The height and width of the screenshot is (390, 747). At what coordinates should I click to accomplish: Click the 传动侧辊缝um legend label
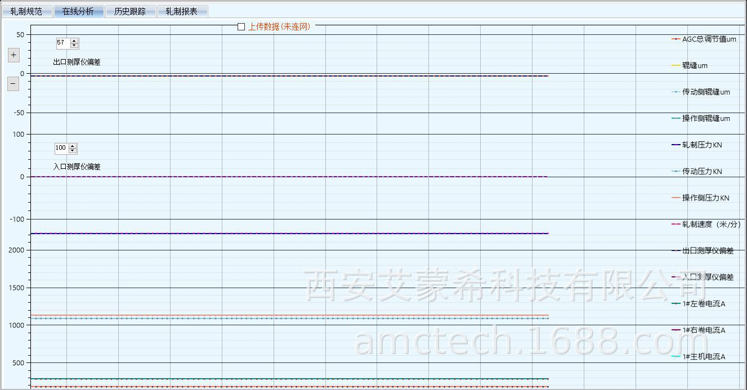[706, 92]
